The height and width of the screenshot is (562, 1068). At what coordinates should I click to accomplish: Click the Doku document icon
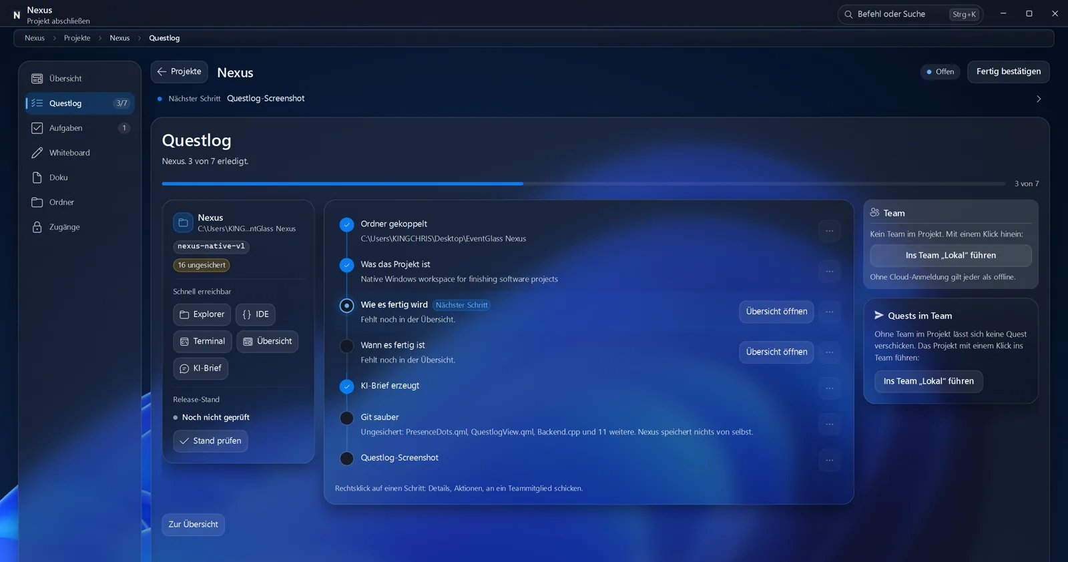37,178
